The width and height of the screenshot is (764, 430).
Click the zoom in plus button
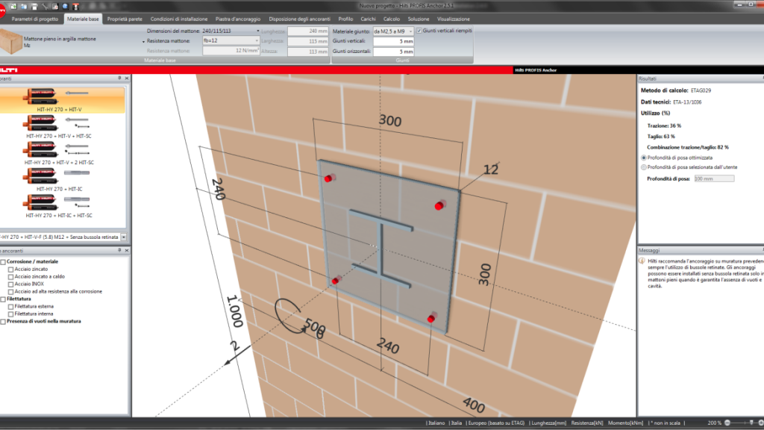click(x=761, y=423)
